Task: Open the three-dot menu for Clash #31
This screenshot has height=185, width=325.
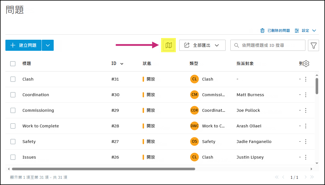Action: (306, 79)
